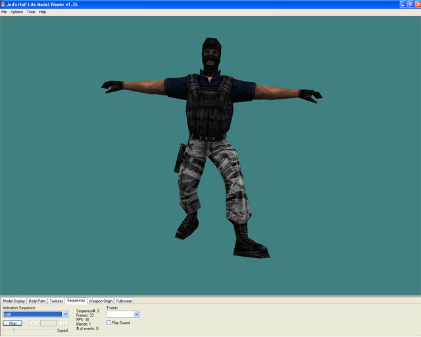Click the 'Blends: 1' info text
The width and height of the screenshot is (421, 337).
[84, 324]
